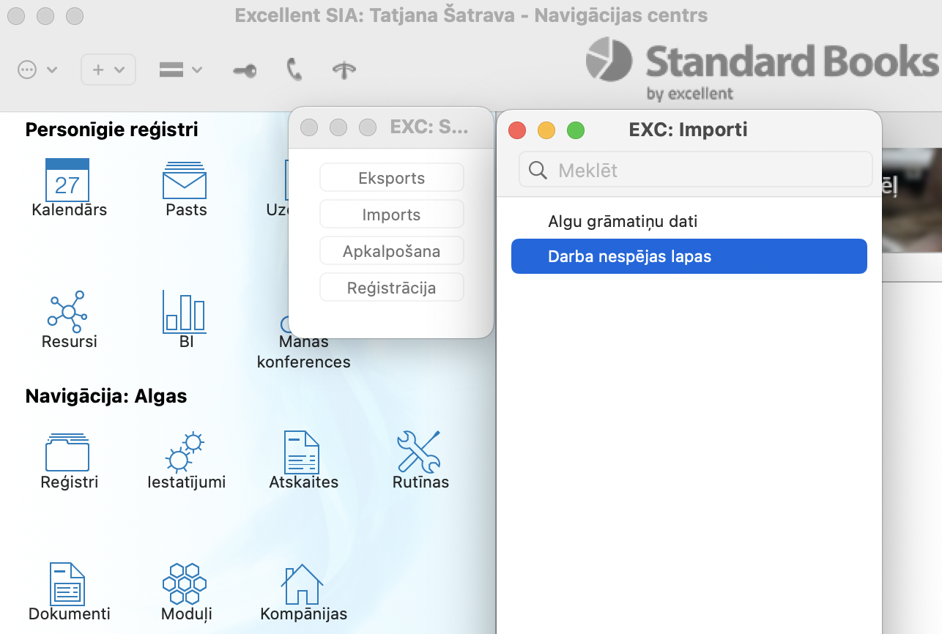
Task: Open the BI bar chart icon
Action: tap(185, 312)
